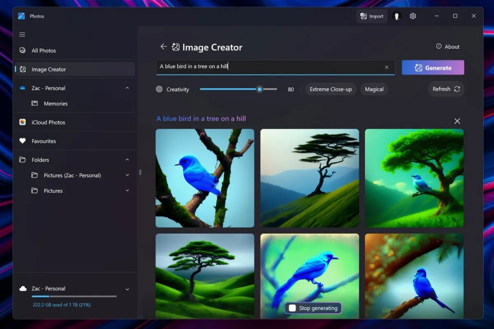Click the Generate button
494x329 pixels.
tap(433, 68)
